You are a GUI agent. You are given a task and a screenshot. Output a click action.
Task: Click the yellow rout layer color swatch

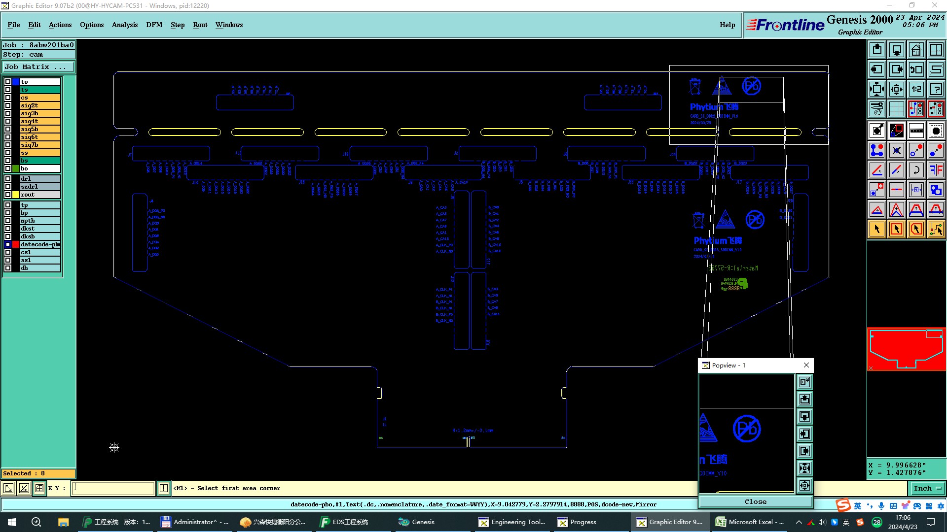(16, 195)
